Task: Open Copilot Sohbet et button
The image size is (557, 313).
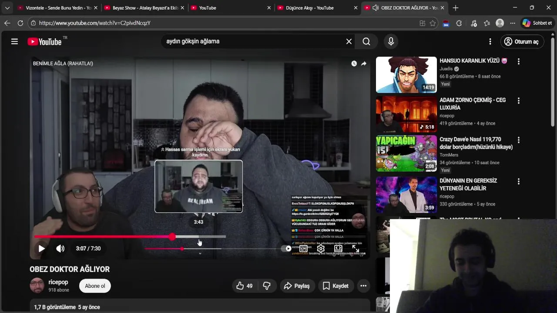Action: 537,23
